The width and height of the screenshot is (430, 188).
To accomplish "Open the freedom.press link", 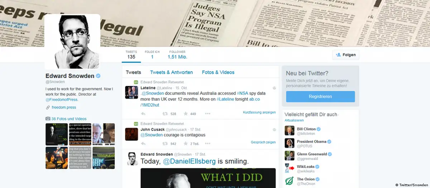I will 64,107.
